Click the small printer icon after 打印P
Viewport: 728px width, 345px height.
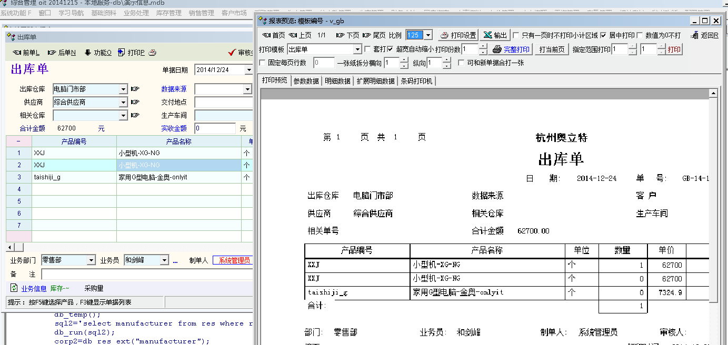point(153,53)
